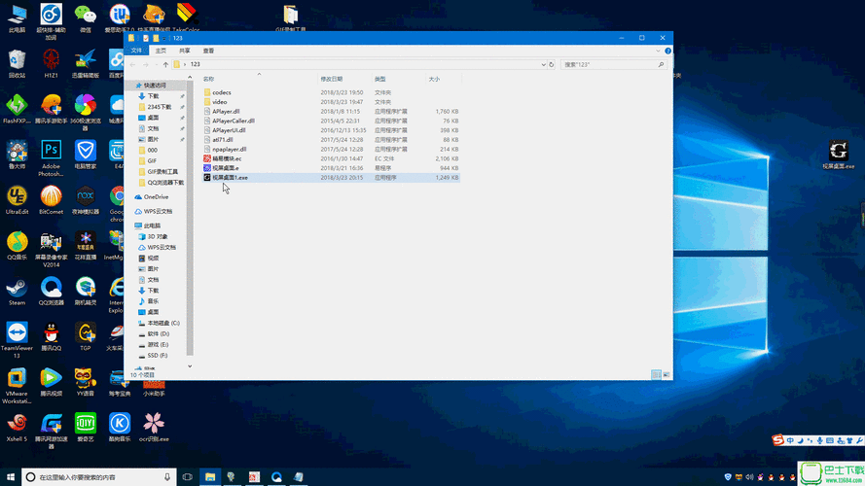865x486 pixels.
Task: Select the atl71.dll file
Action: (x=223, y=139)
